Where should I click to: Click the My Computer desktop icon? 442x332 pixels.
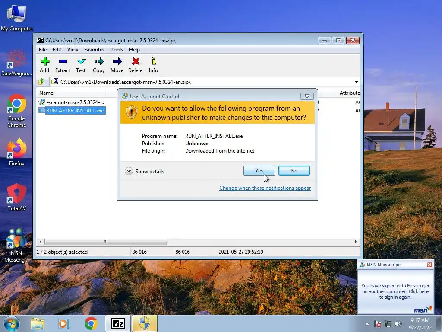click(17, 17)
